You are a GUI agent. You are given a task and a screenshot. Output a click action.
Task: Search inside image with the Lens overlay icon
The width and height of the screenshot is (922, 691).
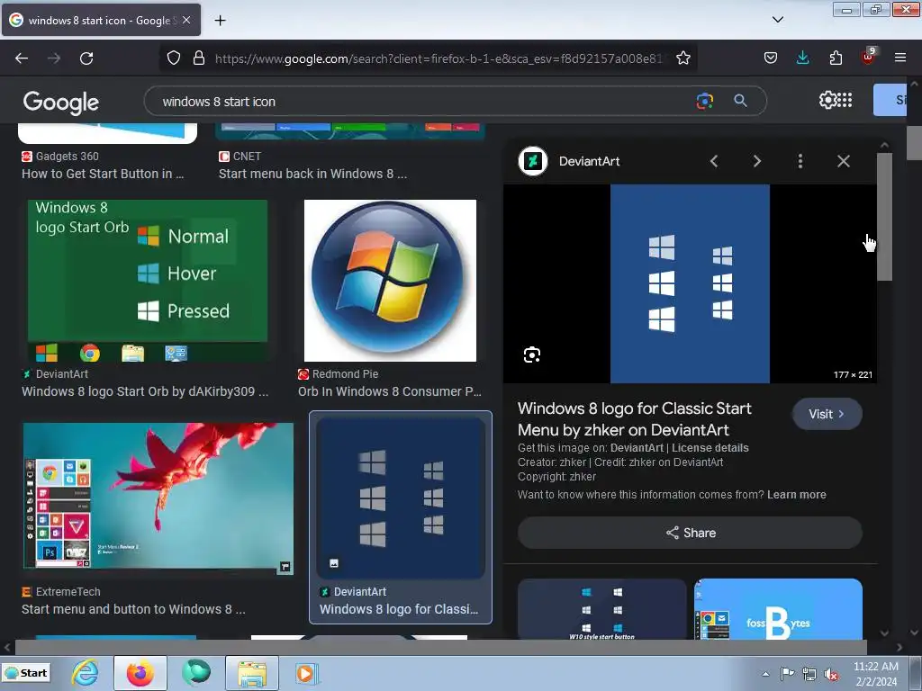(531, 354)
